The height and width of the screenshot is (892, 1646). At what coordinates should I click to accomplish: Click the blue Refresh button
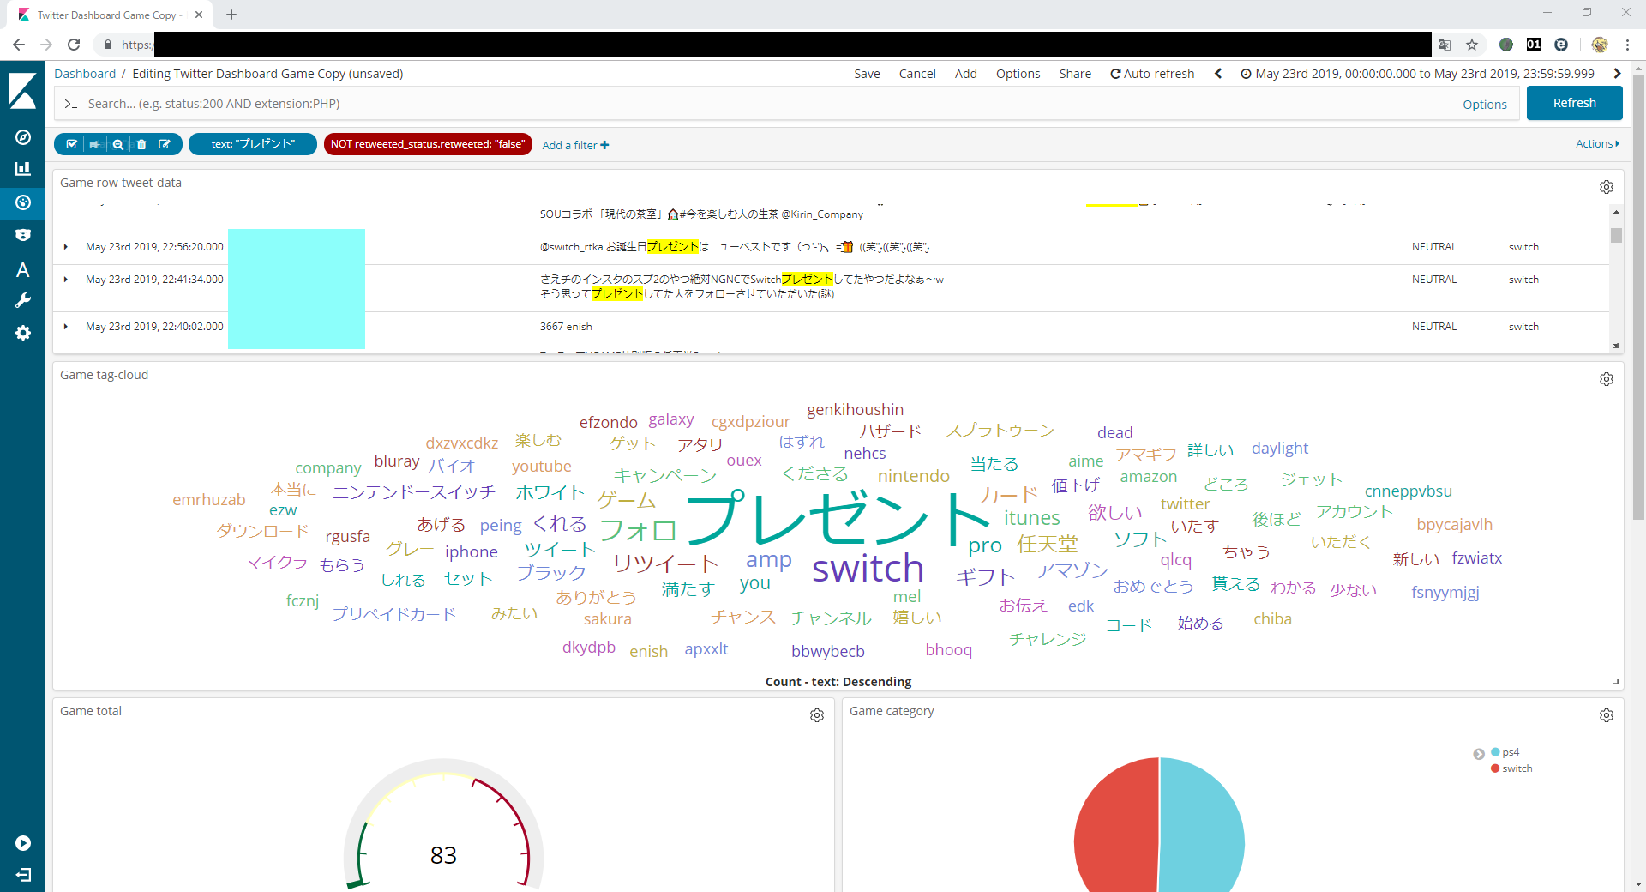(1574, 103)
